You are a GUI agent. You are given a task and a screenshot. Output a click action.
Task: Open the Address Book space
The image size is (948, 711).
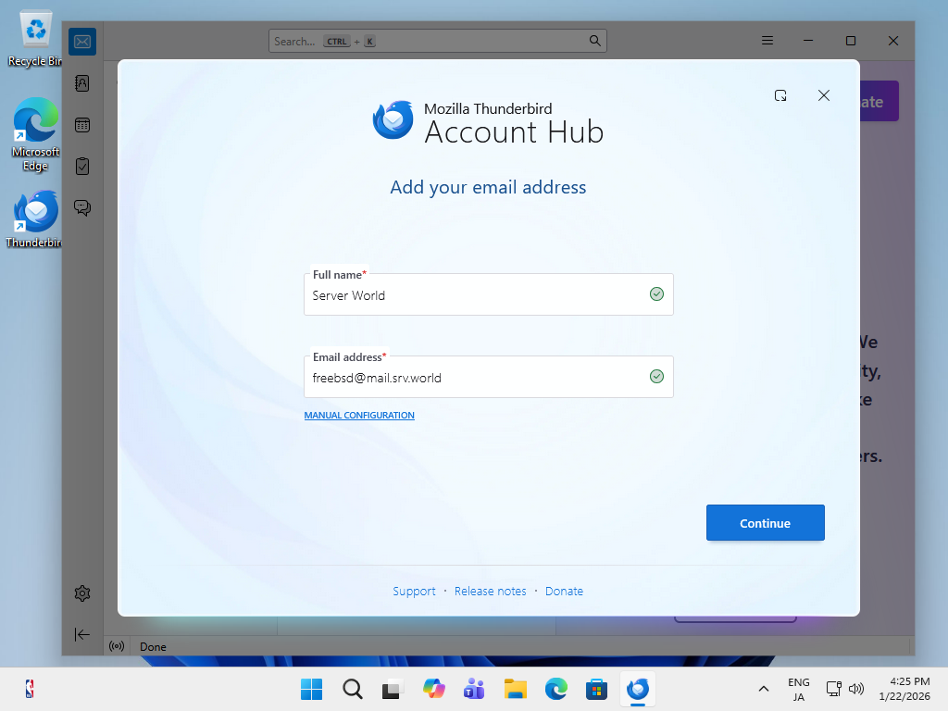pyautogui.click(x=82, y=82)
